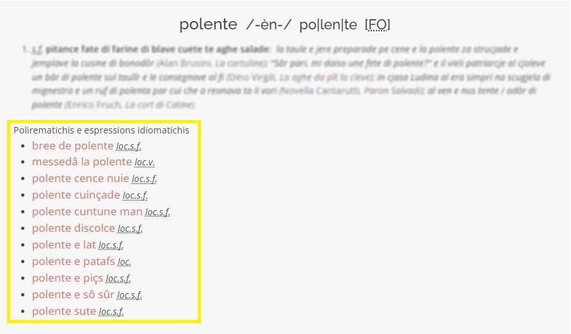Open the "polente e lat" expression

pyautogui.click(x=63, y=245)
